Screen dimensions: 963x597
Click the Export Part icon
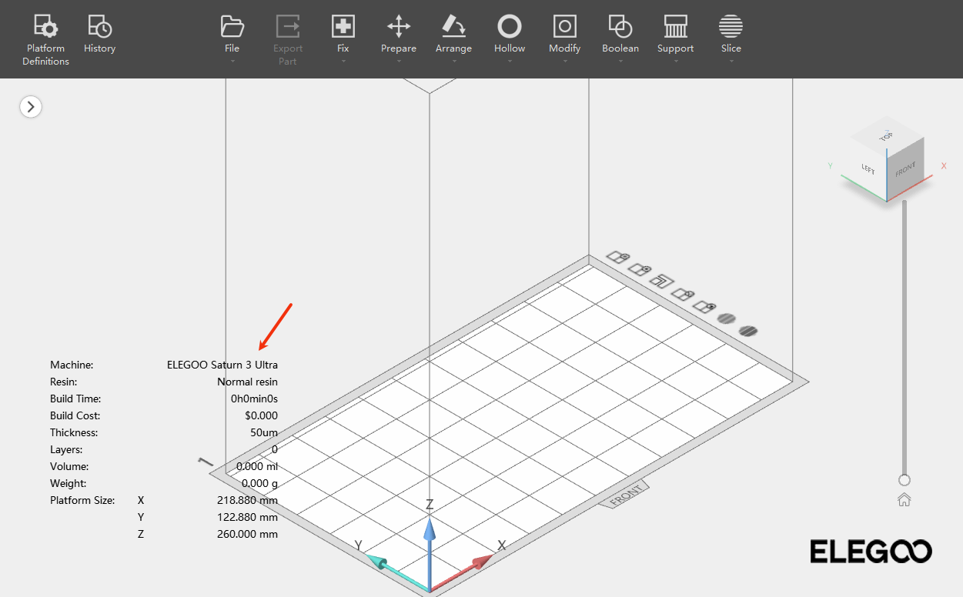coord(287,27)
